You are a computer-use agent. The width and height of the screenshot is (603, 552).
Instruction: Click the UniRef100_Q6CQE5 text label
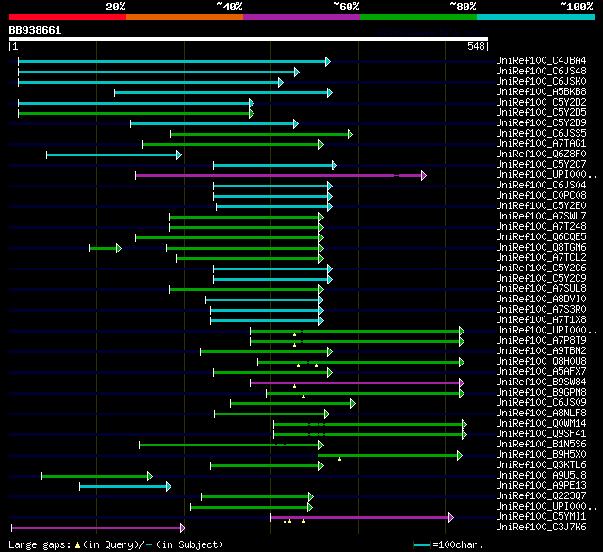[x=541, y=237]
